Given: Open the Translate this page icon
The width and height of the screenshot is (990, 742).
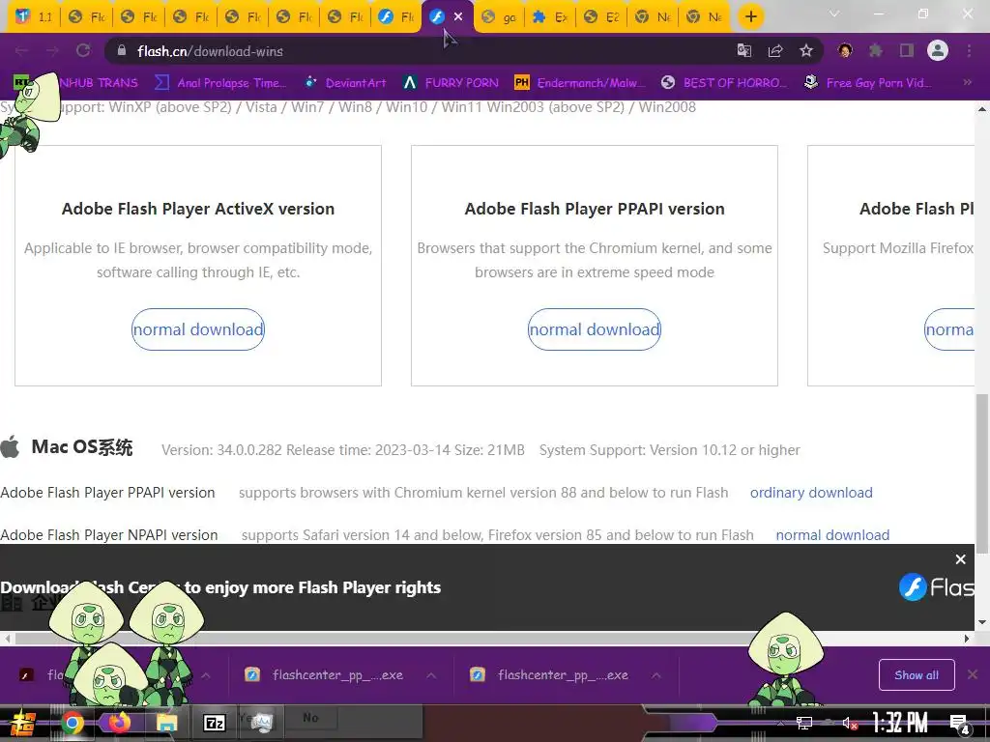Looking at the screenshot, I should [x=744, y=51].
